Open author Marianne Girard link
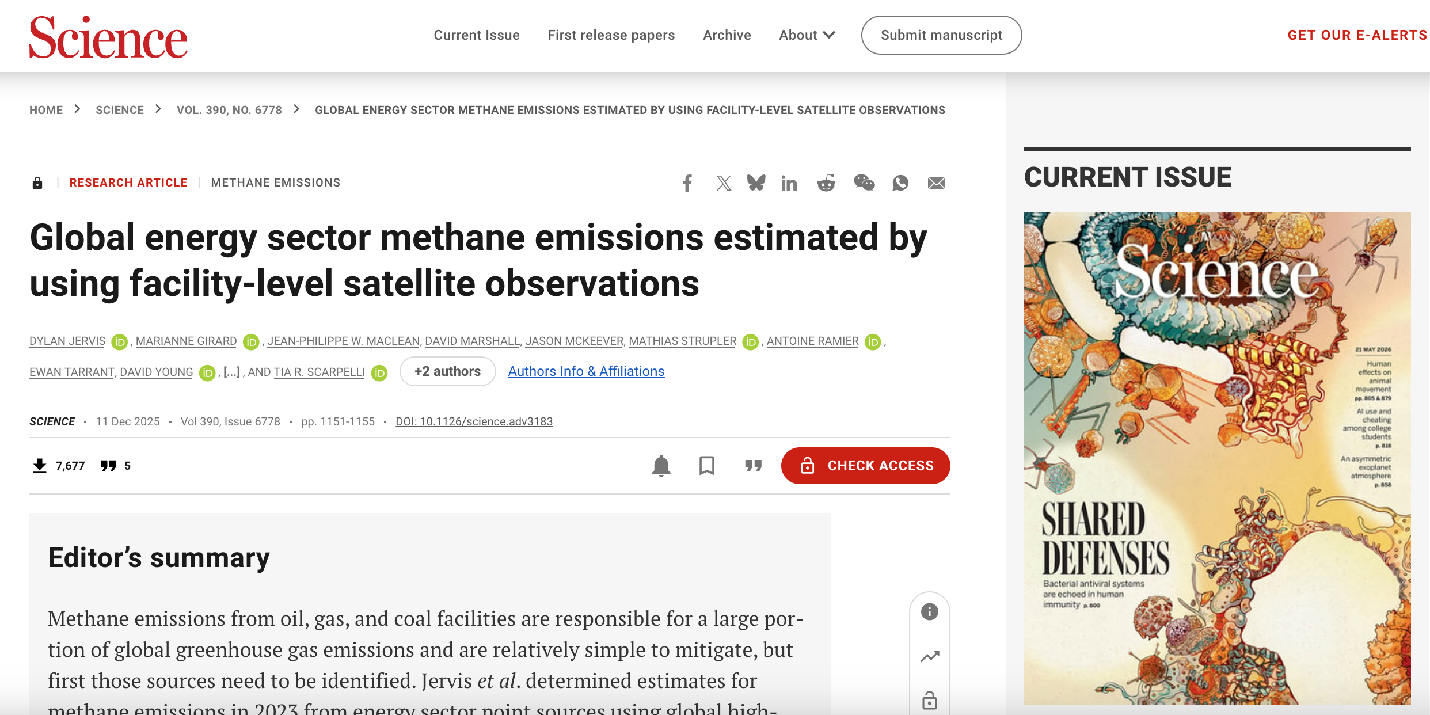Screen dimensions: 1430x715 (x=187, y=341)
